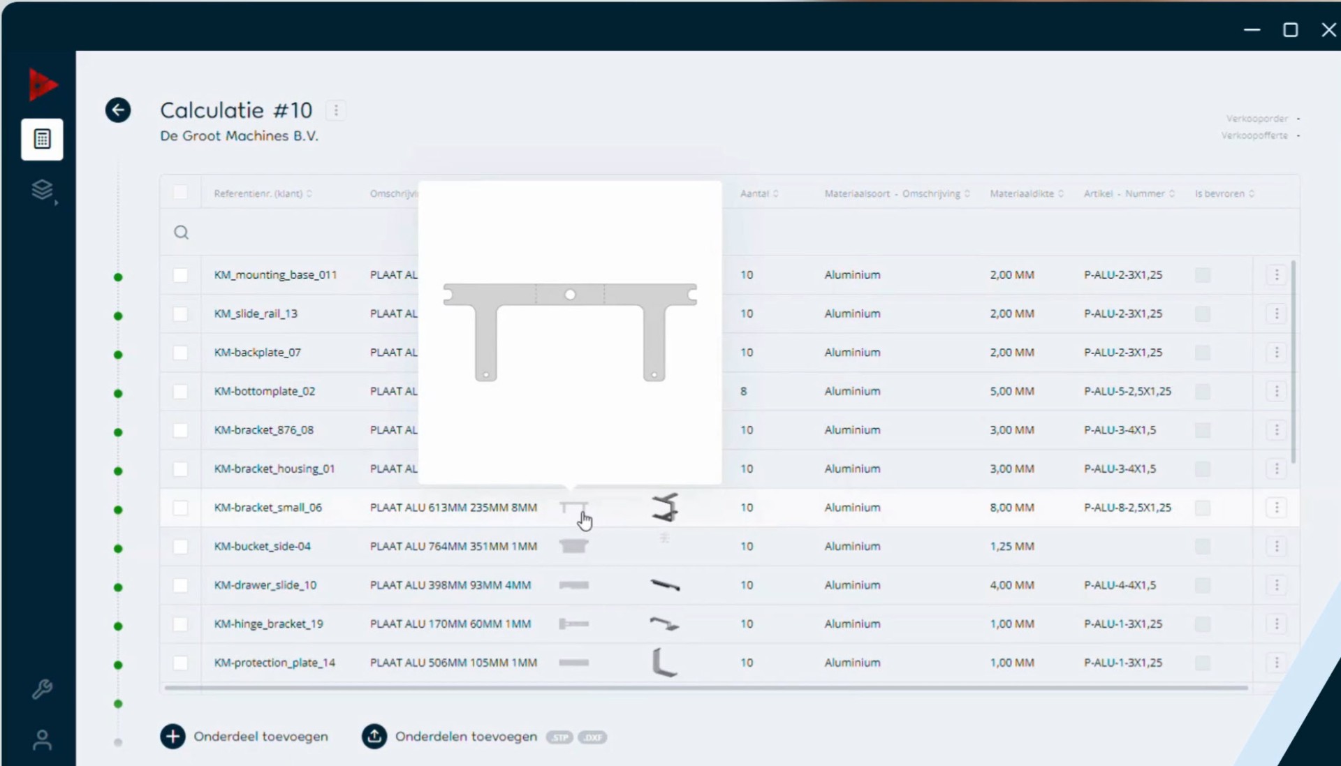View 3D model thumbnail of KM-drawer_slide_10
The width and height of the screenshot is (1341, 766).
click(665, 585)
